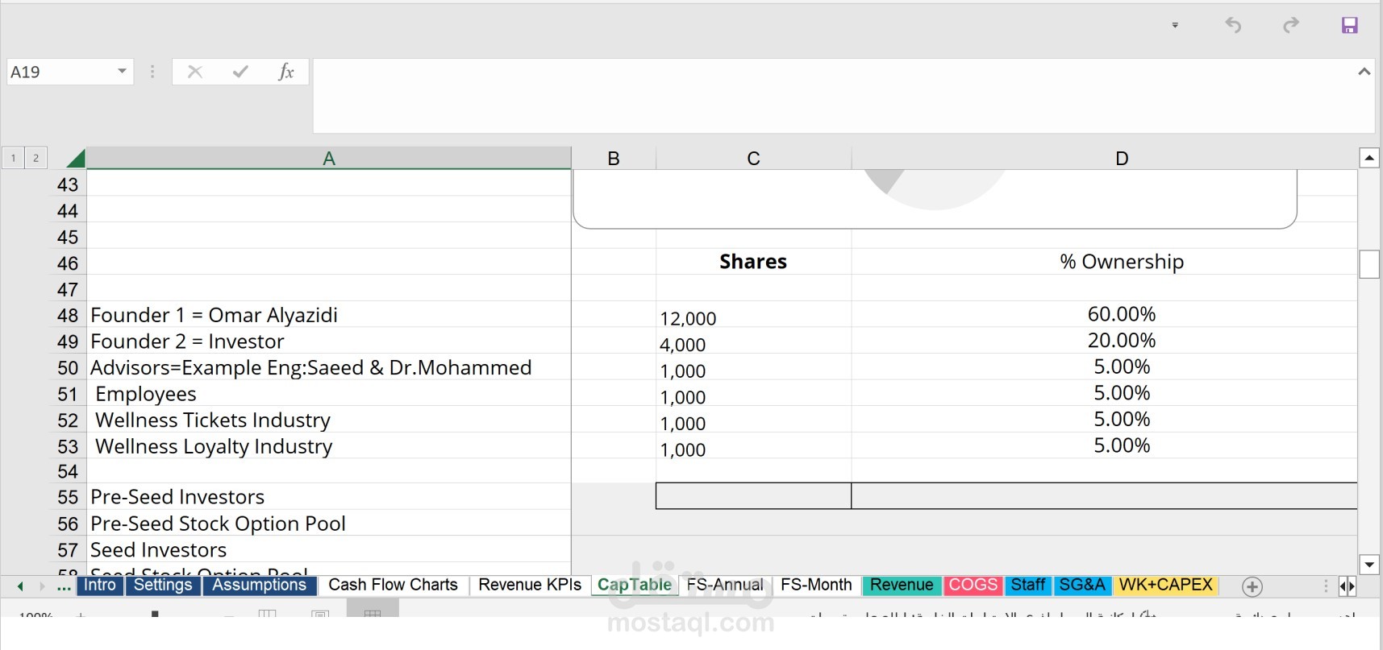Expand the formula bar with the chevron
The width and height of the screenshot is (1383, 650).
pos(1364,72)
